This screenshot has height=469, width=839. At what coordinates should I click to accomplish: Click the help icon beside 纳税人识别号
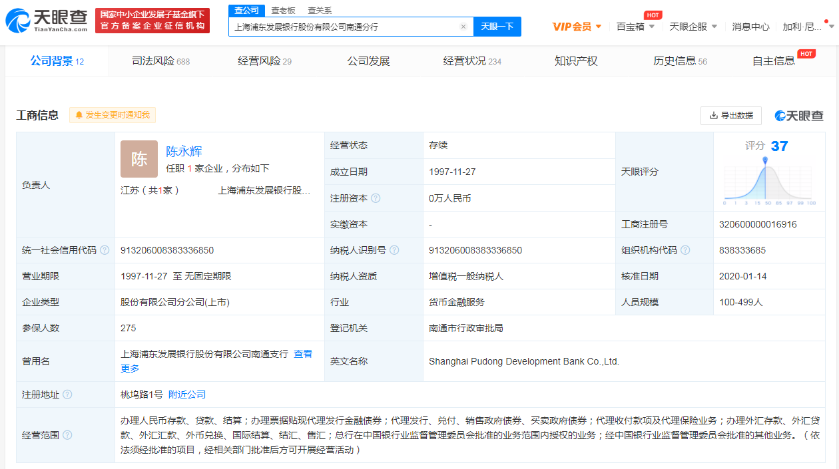394,250
